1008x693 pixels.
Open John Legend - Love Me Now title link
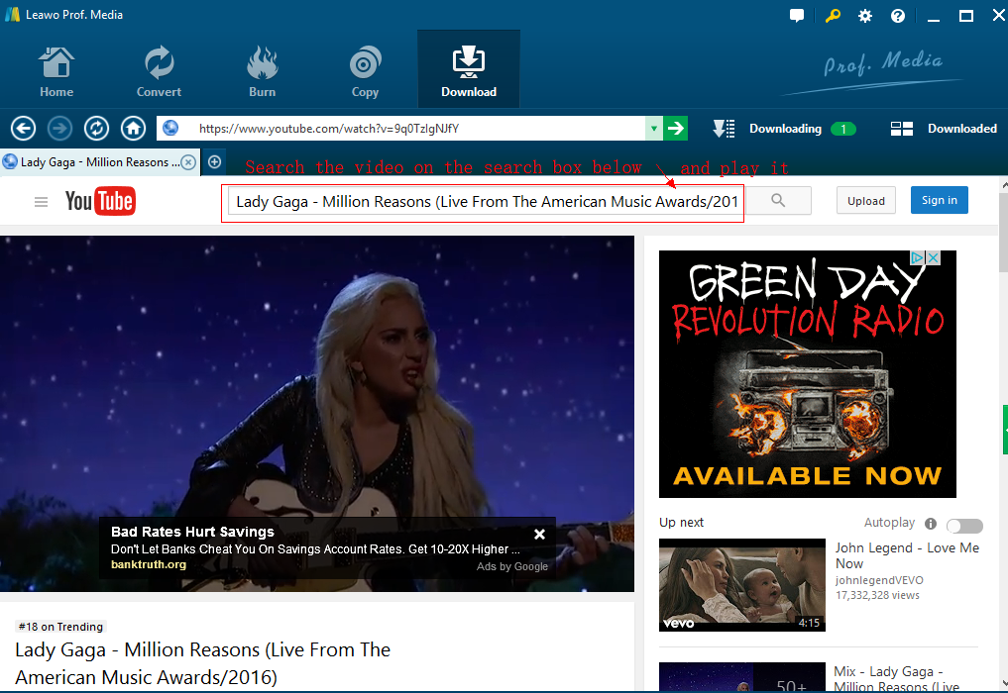point(907,555)
